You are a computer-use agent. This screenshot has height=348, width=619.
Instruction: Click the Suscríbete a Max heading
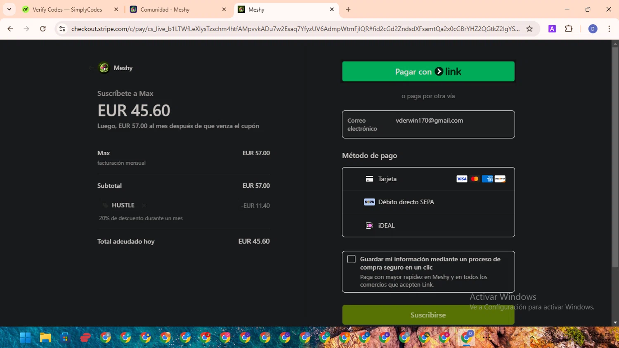(125, 93)
